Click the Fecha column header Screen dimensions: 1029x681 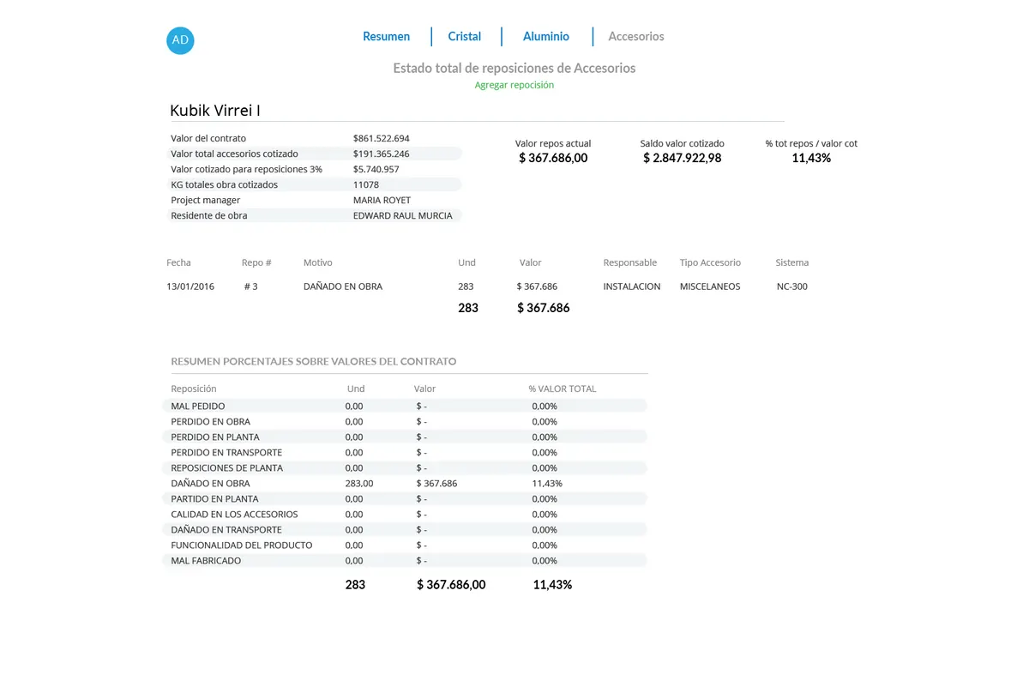[x=178, y=262]
